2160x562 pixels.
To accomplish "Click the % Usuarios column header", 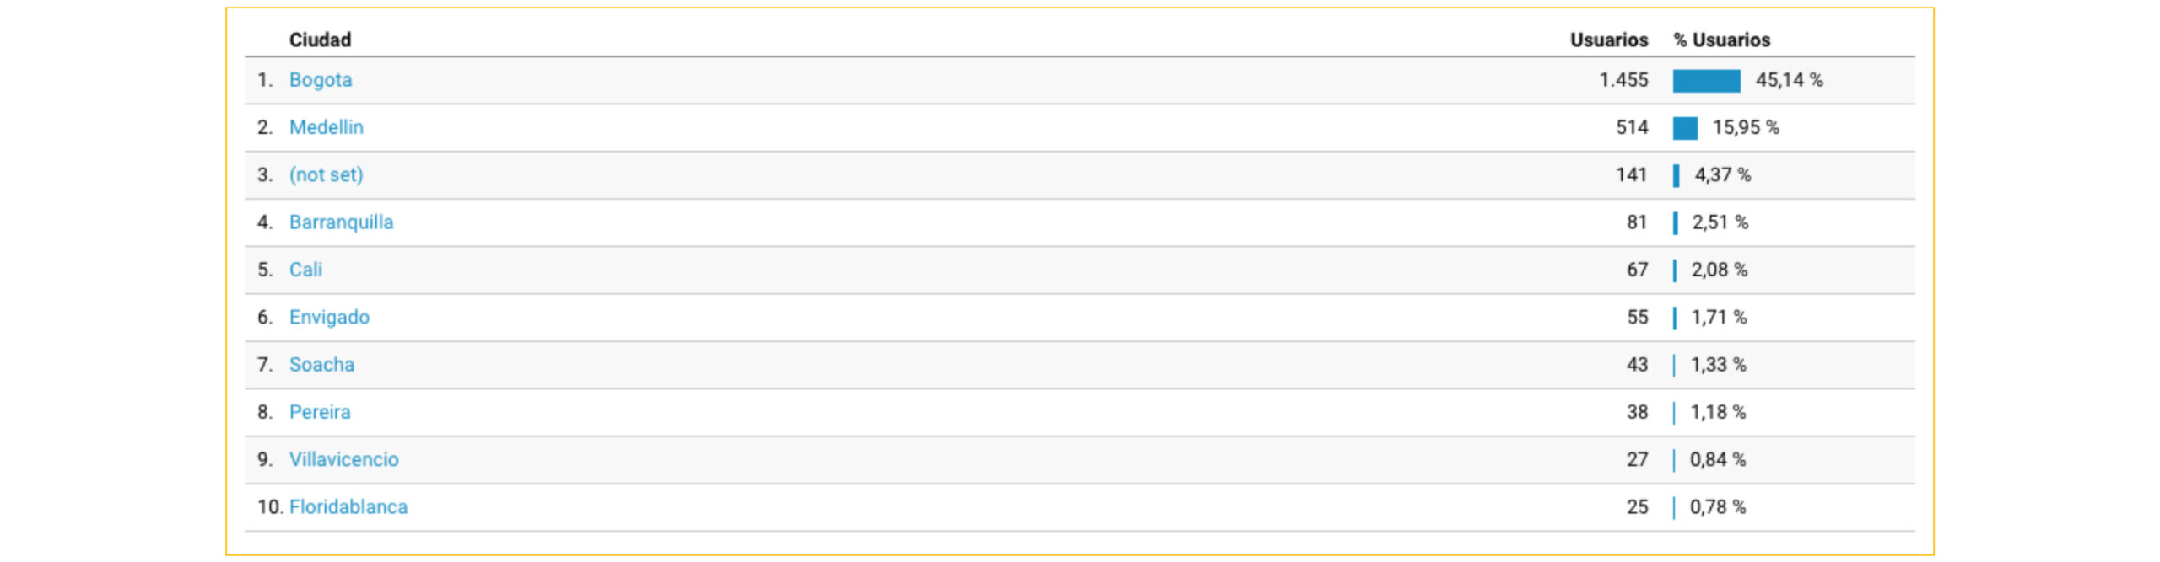I will click(x=1721, y=40).
